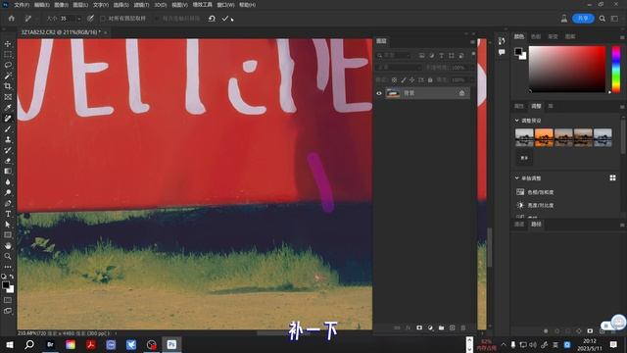Add Brightness/Contrast adjustment
Screen dimensions: 627x353
[535, 205]
